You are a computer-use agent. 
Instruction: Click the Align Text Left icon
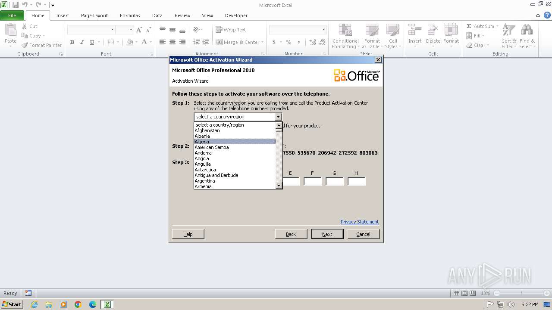tap(163, 42)
